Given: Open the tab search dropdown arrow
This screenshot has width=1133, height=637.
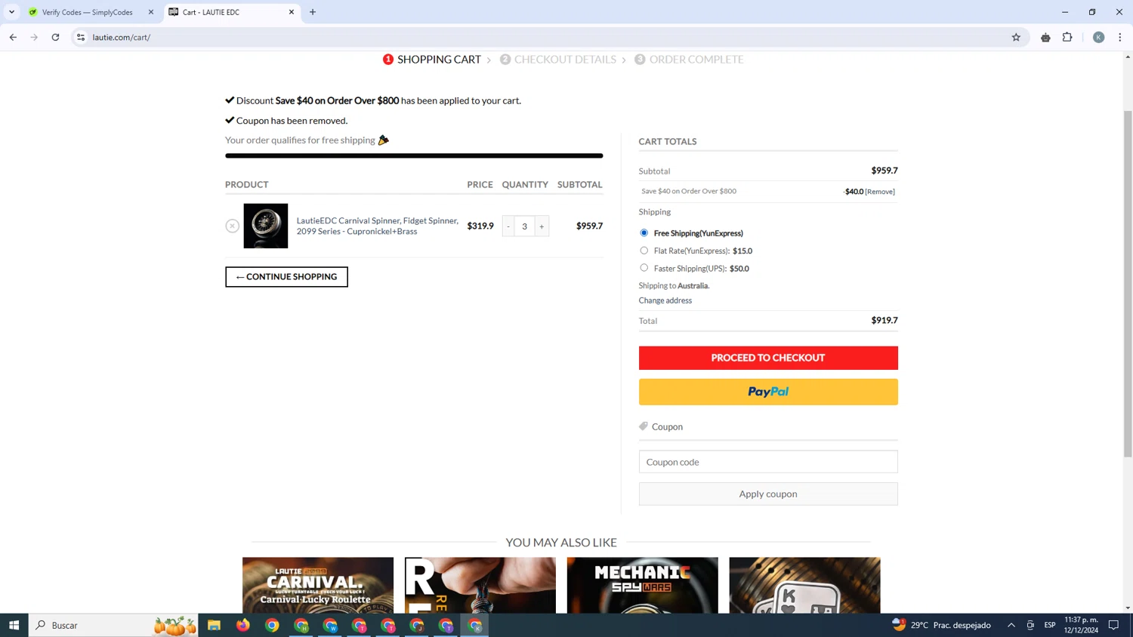Looking at the screenshot, I should pos(11,12).
